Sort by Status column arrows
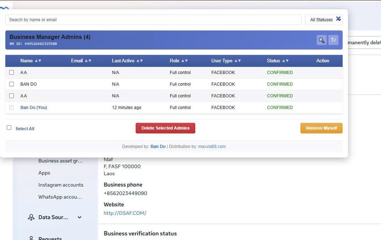 285,61
